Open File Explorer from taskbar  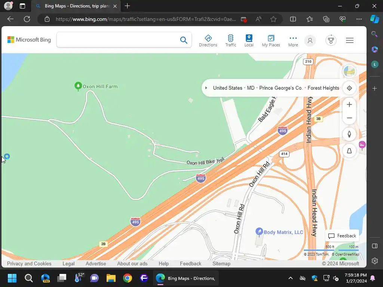click(111, 278)
